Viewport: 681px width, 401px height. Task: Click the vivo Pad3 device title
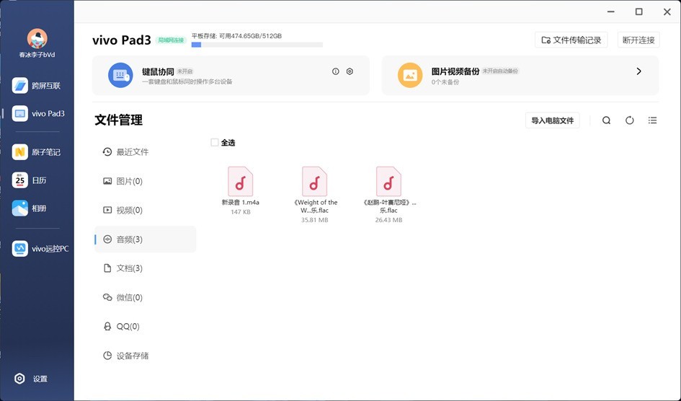122,40
